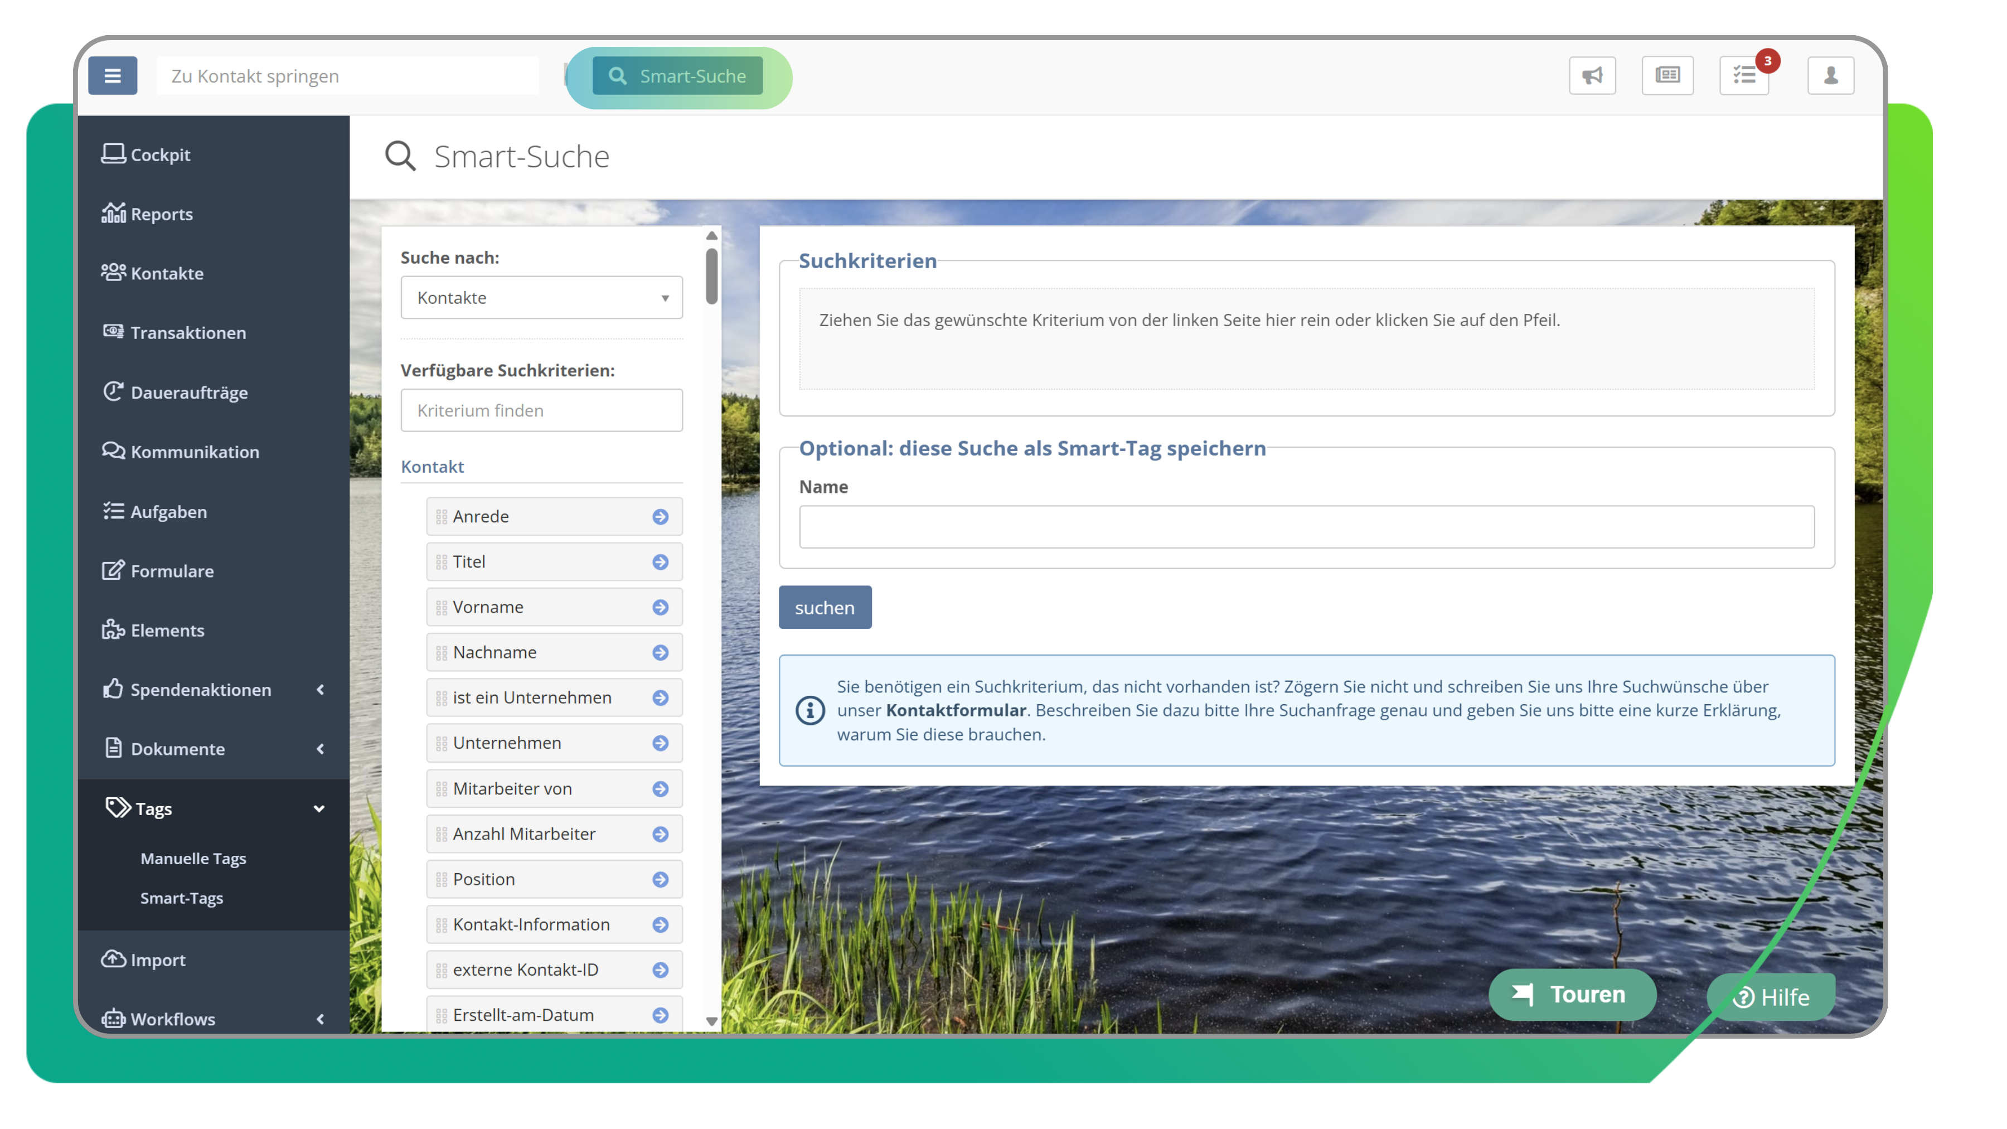Follow the Kontaktformular link
The image size is (2007, 1129).
955,710
